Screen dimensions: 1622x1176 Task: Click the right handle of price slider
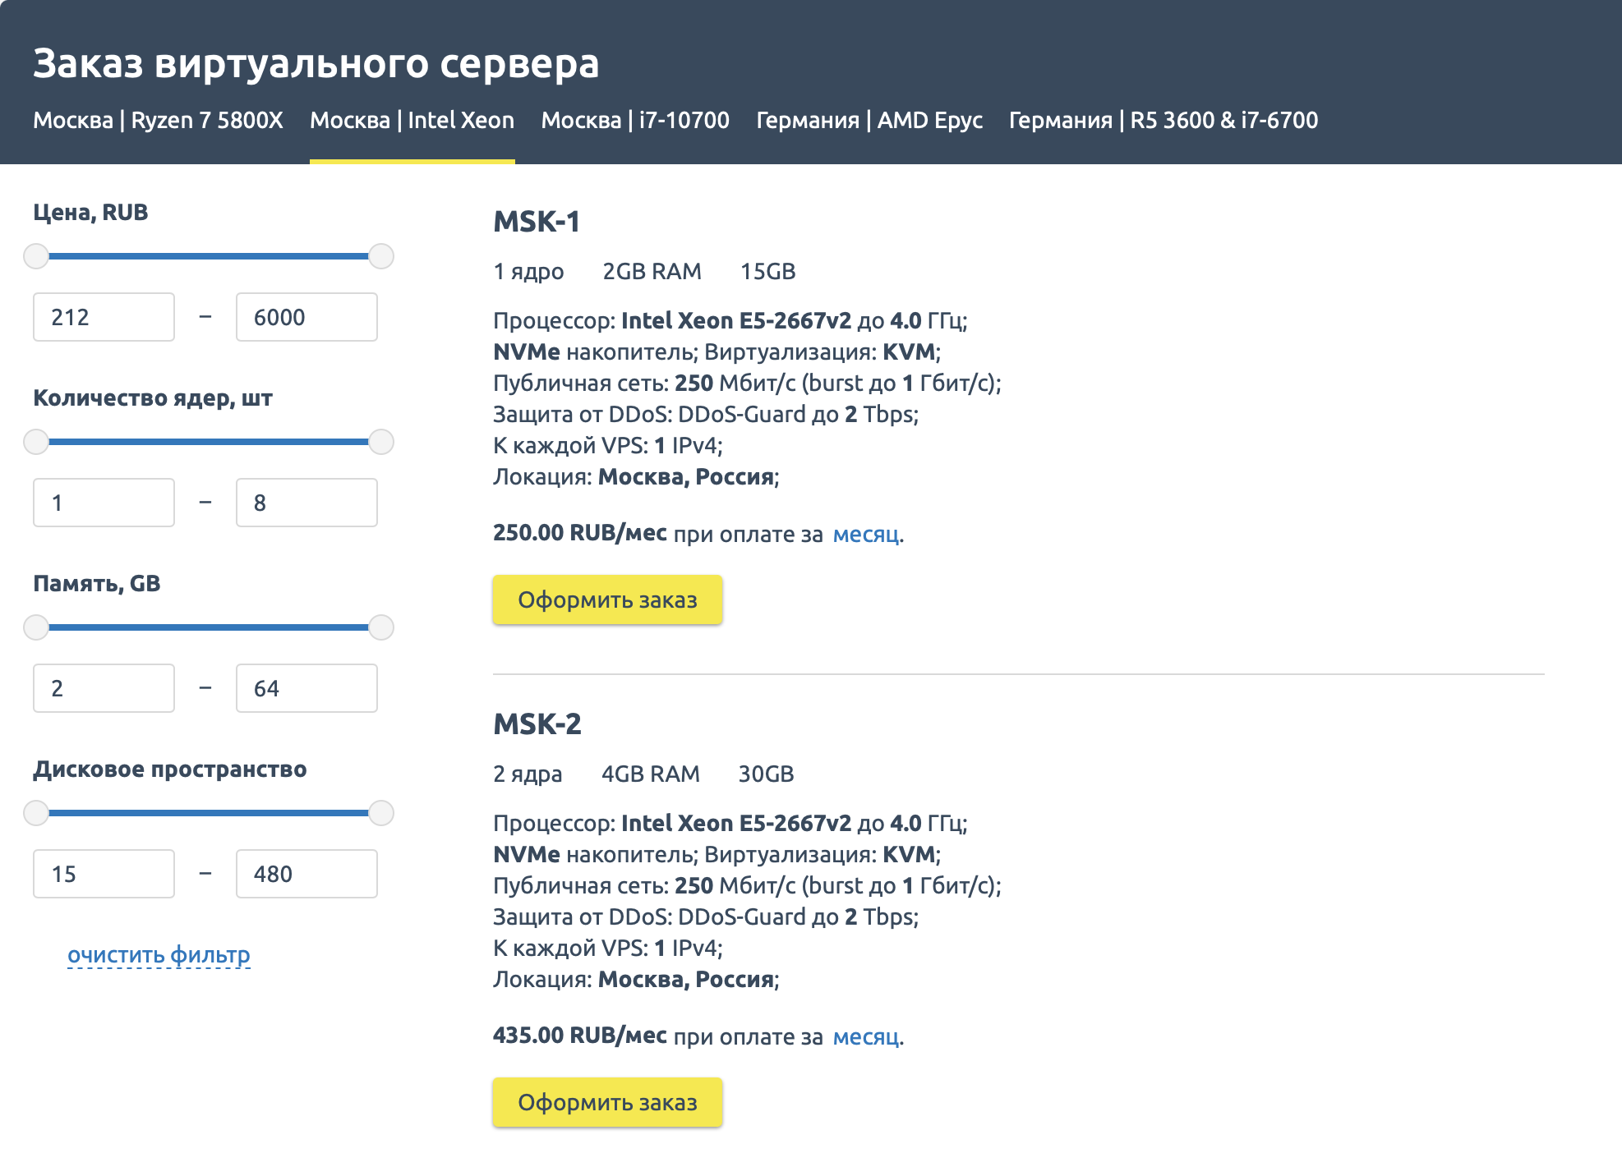(x=381, y=256)
